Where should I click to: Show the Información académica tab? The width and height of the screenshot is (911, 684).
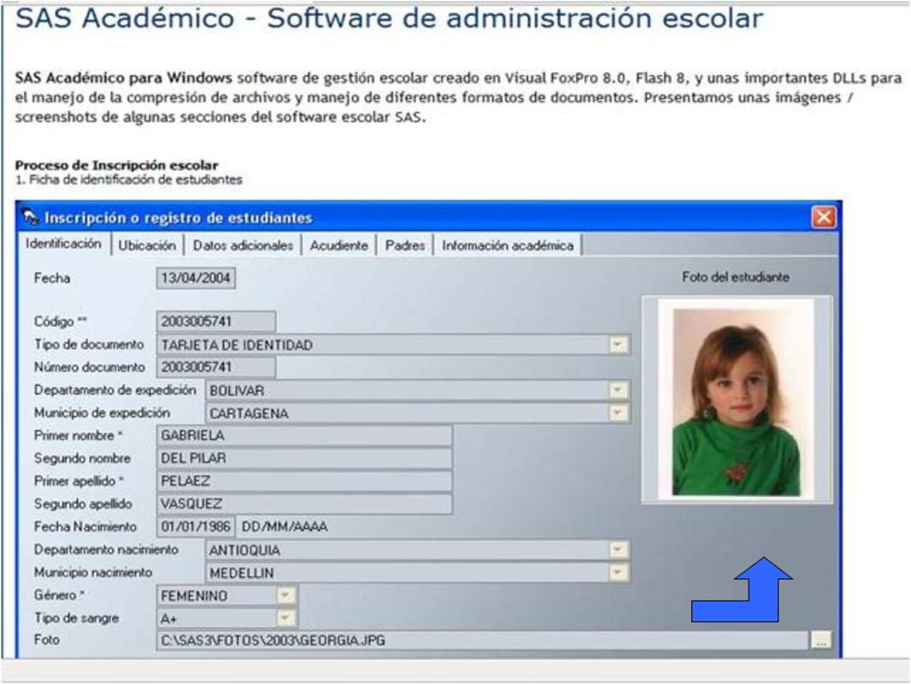click(508, 246)
